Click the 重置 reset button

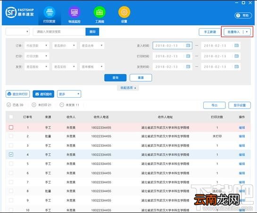click(x=141, y=78)
